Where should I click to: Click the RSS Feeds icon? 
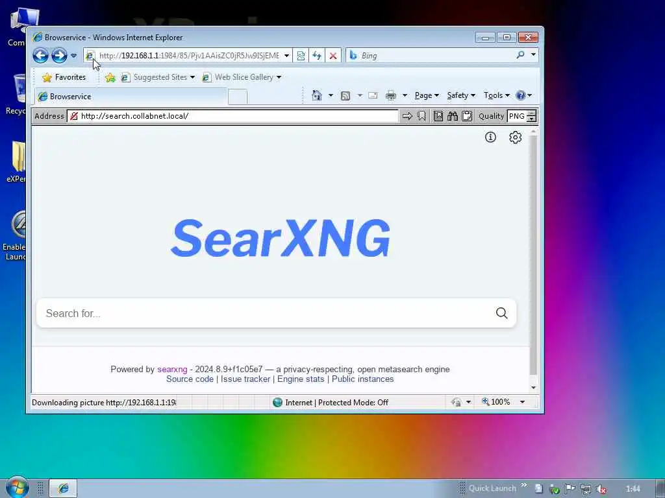(x=345, y=96)
